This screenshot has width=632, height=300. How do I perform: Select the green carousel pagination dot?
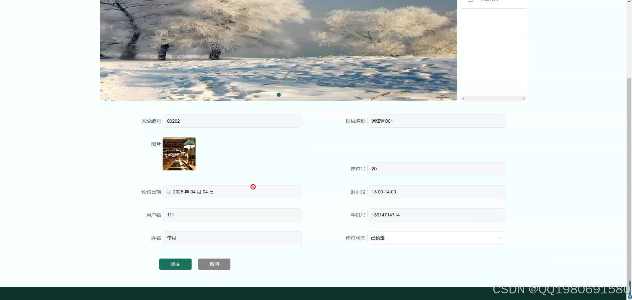point(279,95)
